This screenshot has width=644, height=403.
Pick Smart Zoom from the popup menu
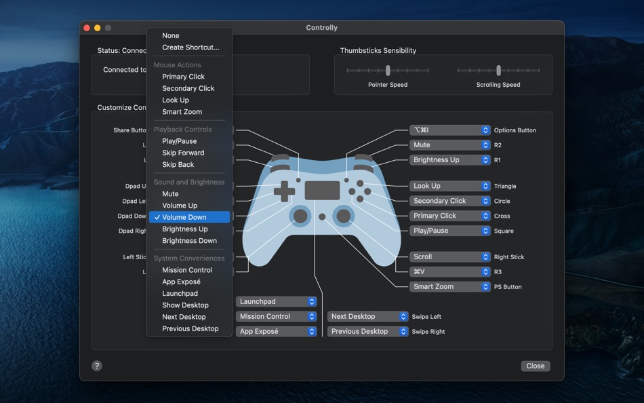tap(189, 112)
